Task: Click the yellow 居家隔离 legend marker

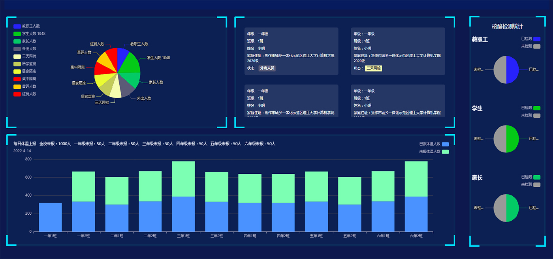Action: click(17, 71)
